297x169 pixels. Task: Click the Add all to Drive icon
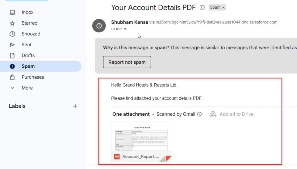coord(213,114)
